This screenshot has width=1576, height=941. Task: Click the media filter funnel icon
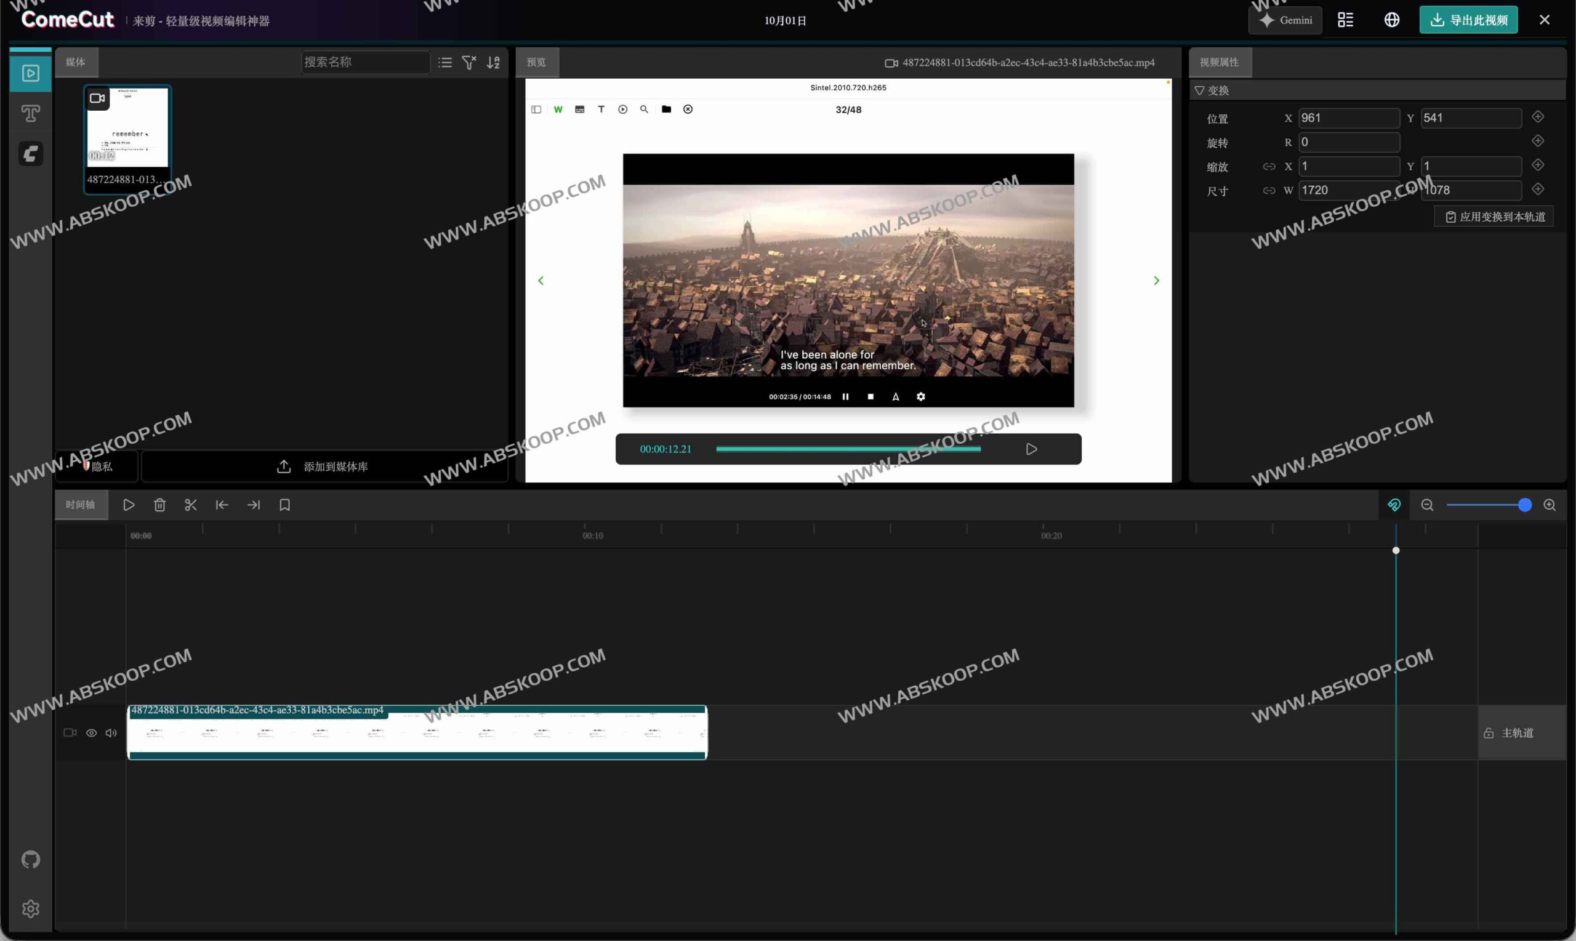[x=468, y=62]
